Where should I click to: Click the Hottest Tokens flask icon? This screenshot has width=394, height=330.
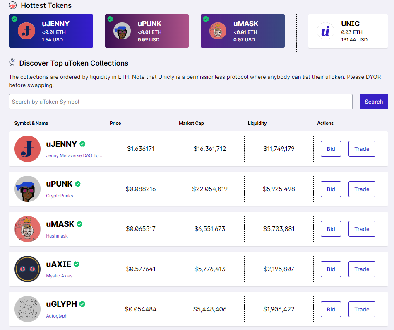pos(12,5)
